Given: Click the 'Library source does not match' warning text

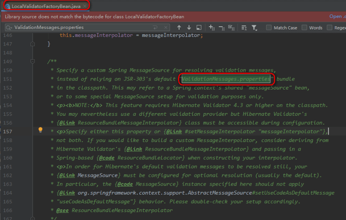Looking at the screenshot, I should click(95, 16).
